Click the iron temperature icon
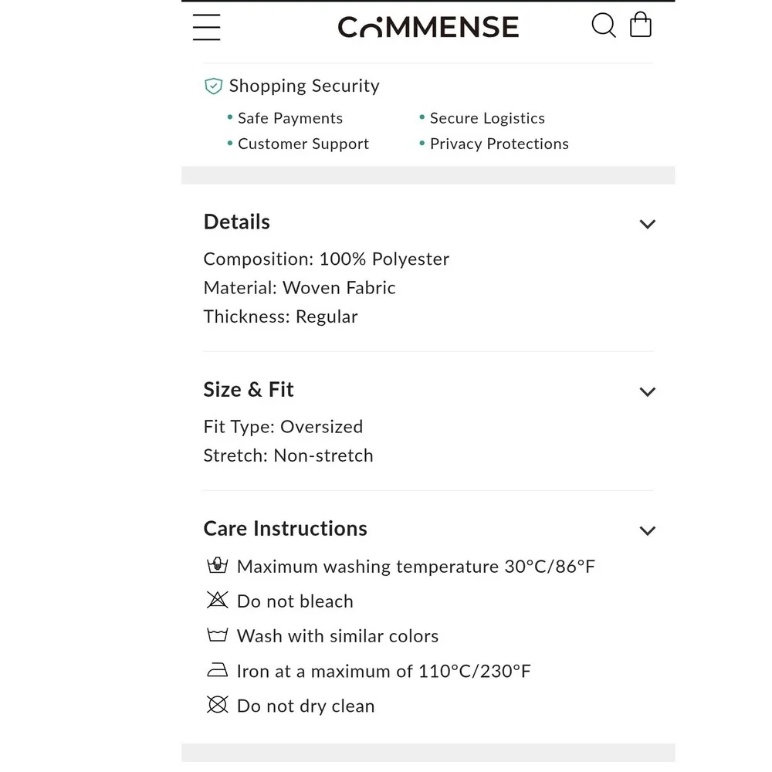Image resolution: width=772 pixels, height=772 pixels. click(218, 671)
